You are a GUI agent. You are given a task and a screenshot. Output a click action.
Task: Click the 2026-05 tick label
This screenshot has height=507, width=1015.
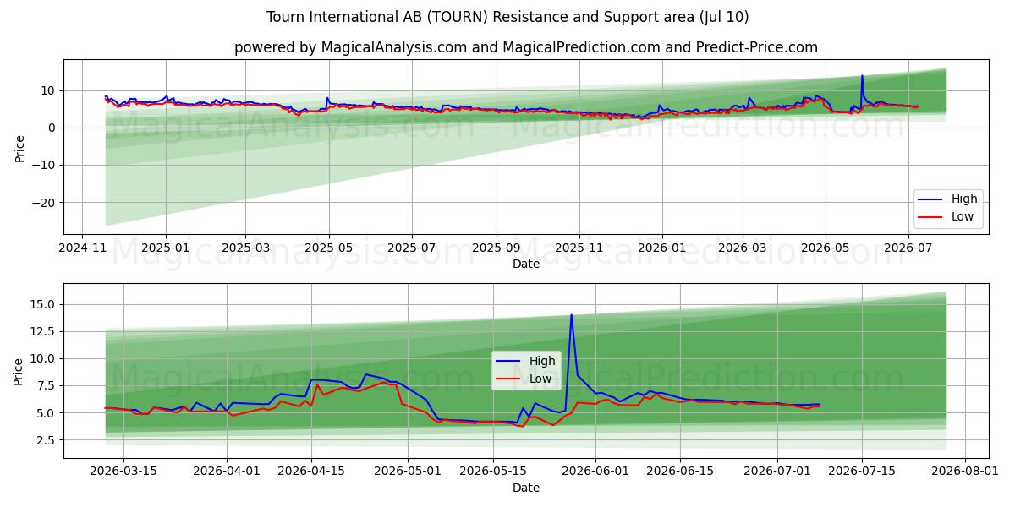[826, 247]
